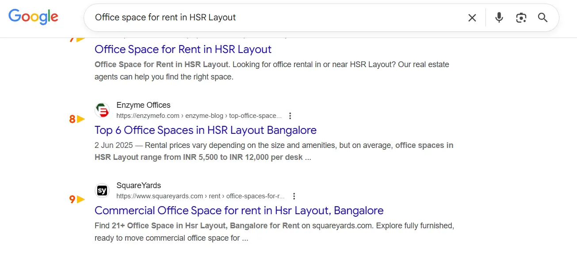Open three-dot menu for SquareYards result
Viewport: 577px width, 257px height.
[x=294, y=197]
